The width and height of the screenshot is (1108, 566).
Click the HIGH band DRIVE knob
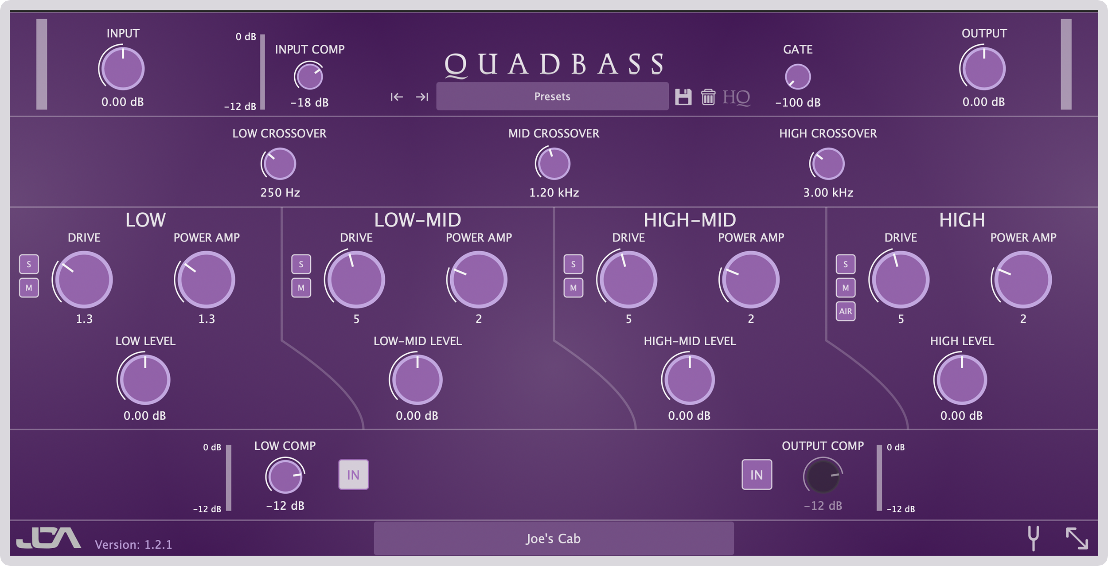(900, 280)
